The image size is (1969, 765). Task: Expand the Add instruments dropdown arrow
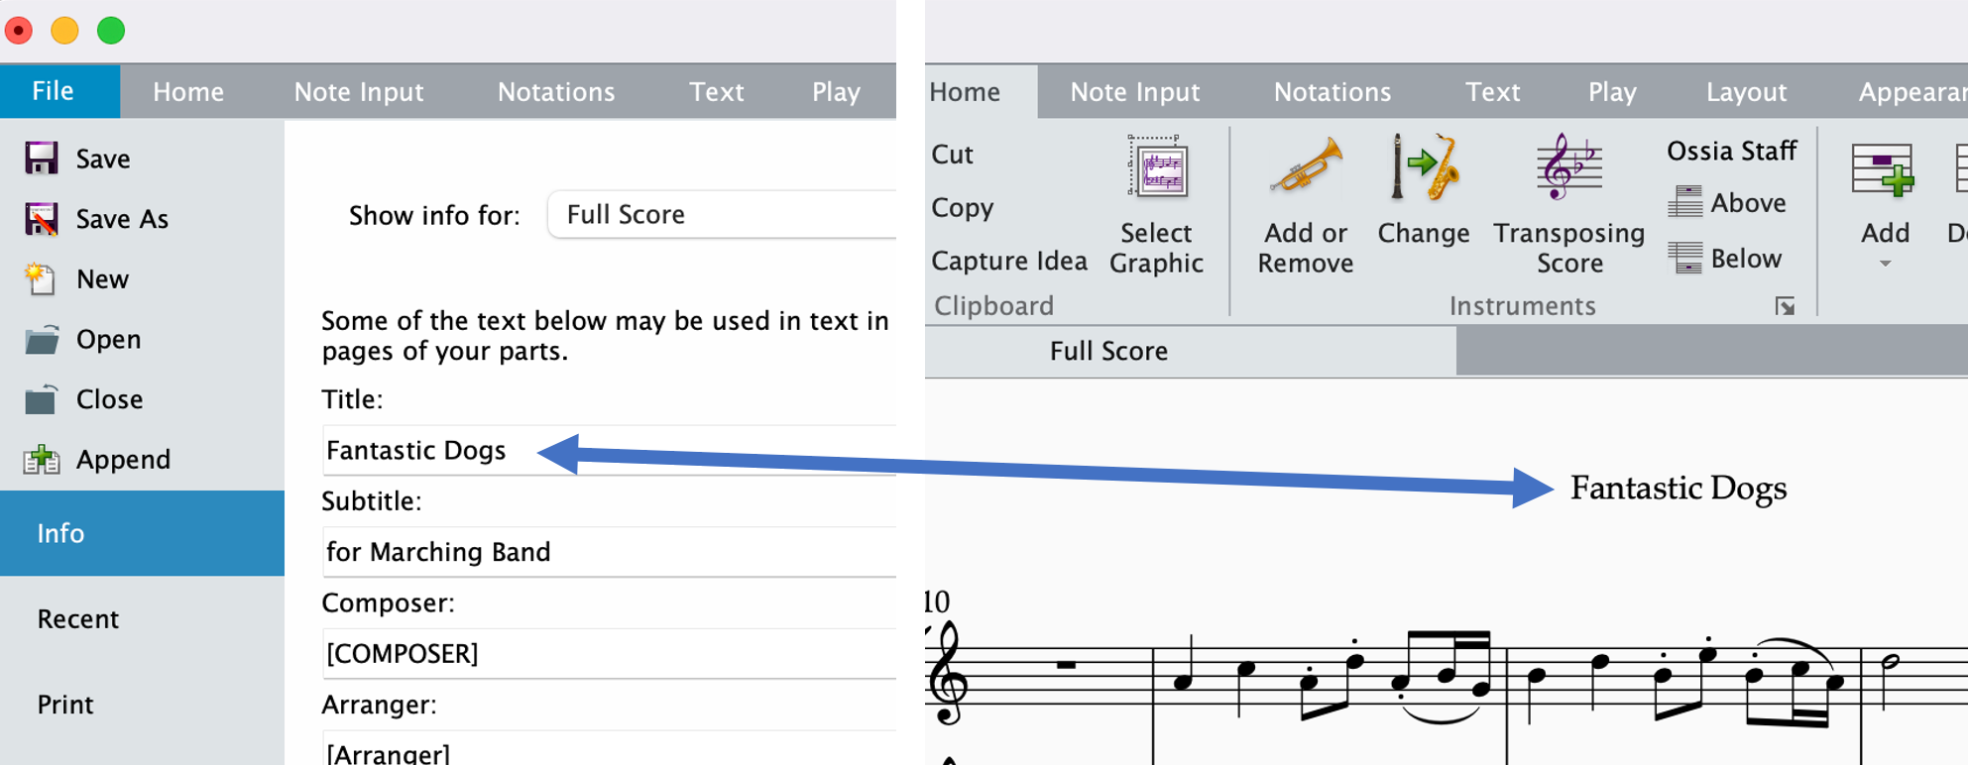[x=1884, y=262]
